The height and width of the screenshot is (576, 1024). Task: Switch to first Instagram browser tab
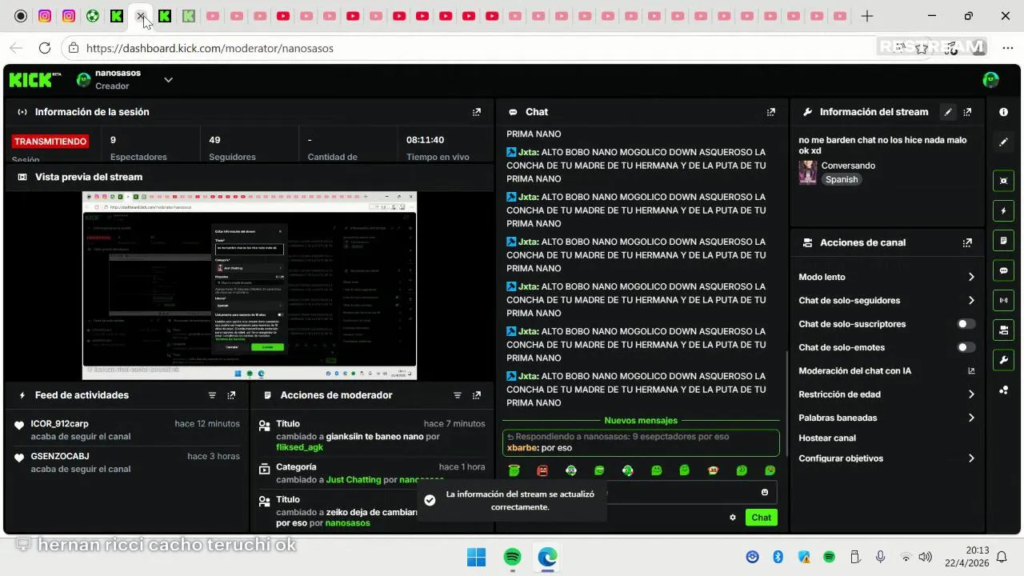(45, 16)
